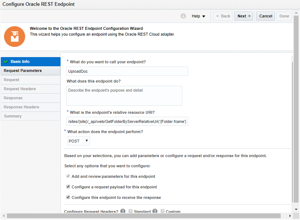Enable Standard request headers checkbox

pyautogui.click(x=131, y=211)
